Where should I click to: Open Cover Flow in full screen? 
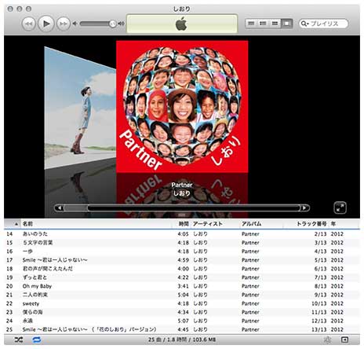coord(340,208)
